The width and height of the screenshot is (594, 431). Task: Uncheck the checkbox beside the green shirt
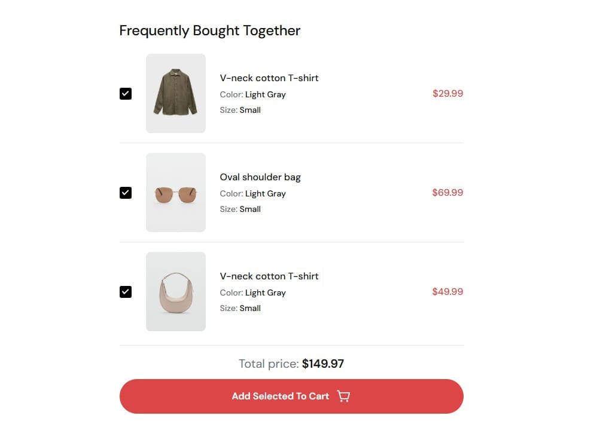[x=126, y=94]
